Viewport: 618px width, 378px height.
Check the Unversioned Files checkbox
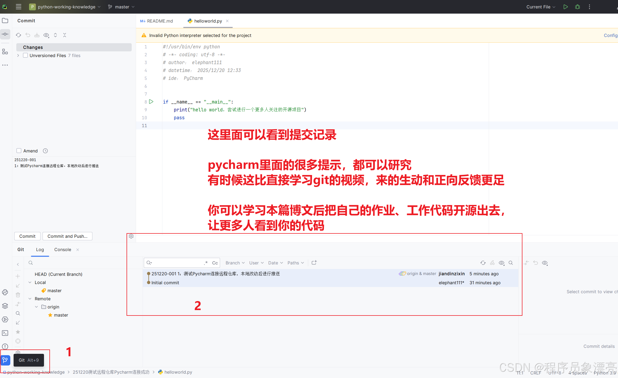click(x=26, y=55)
